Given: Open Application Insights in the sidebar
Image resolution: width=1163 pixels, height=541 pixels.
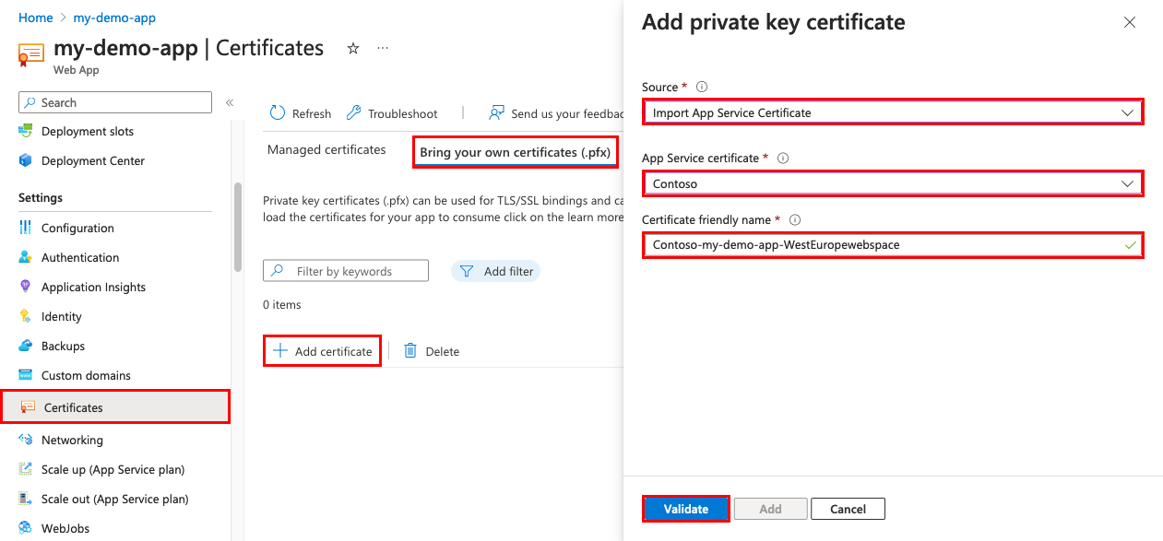Looking at the screenshot, I should [x=94, y=287].
